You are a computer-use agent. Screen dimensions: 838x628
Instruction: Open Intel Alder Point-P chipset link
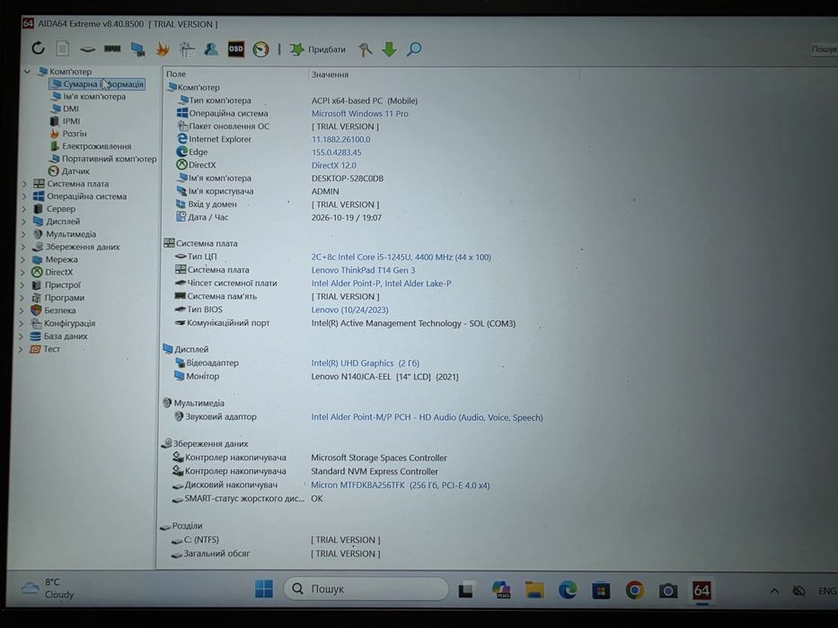point(381,283)
